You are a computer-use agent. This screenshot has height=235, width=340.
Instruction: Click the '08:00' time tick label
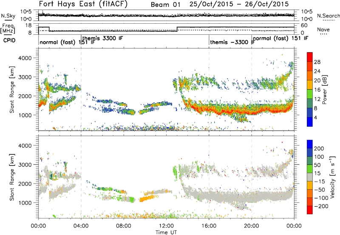click(124, 226)
